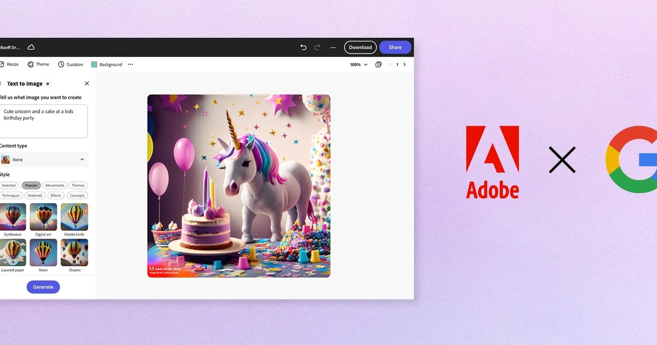This screenshot has height=345, width=657.
Task: Click the premium crown icon beside Text to image
Action: 48,83
